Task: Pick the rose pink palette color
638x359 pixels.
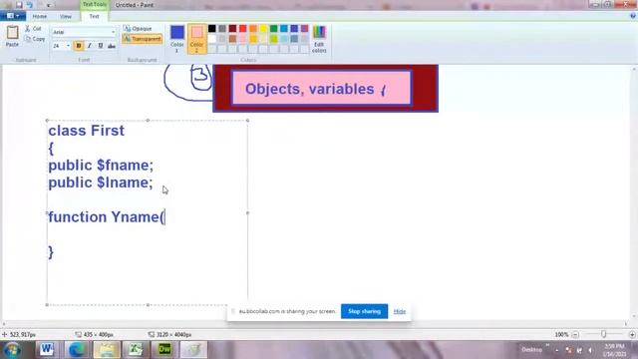Action: [243, 39]
